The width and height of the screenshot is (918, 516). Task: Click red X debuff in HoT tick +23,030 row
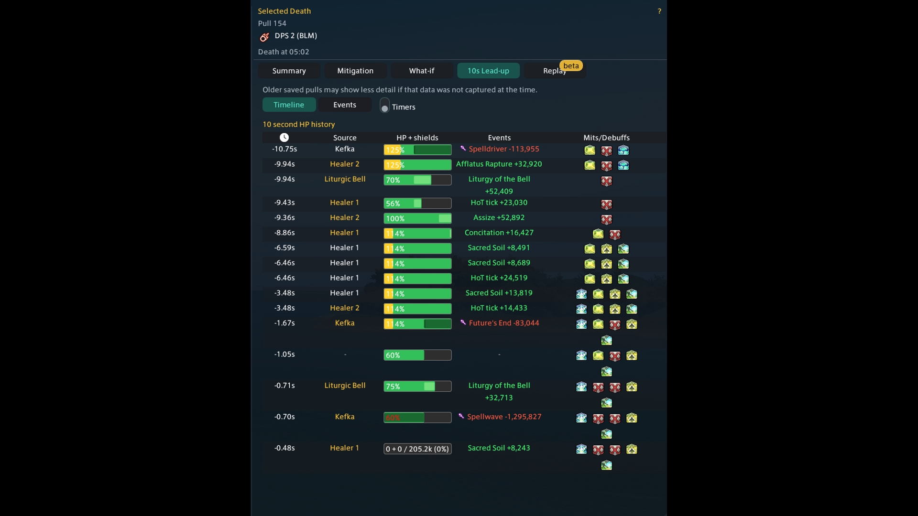606,204
